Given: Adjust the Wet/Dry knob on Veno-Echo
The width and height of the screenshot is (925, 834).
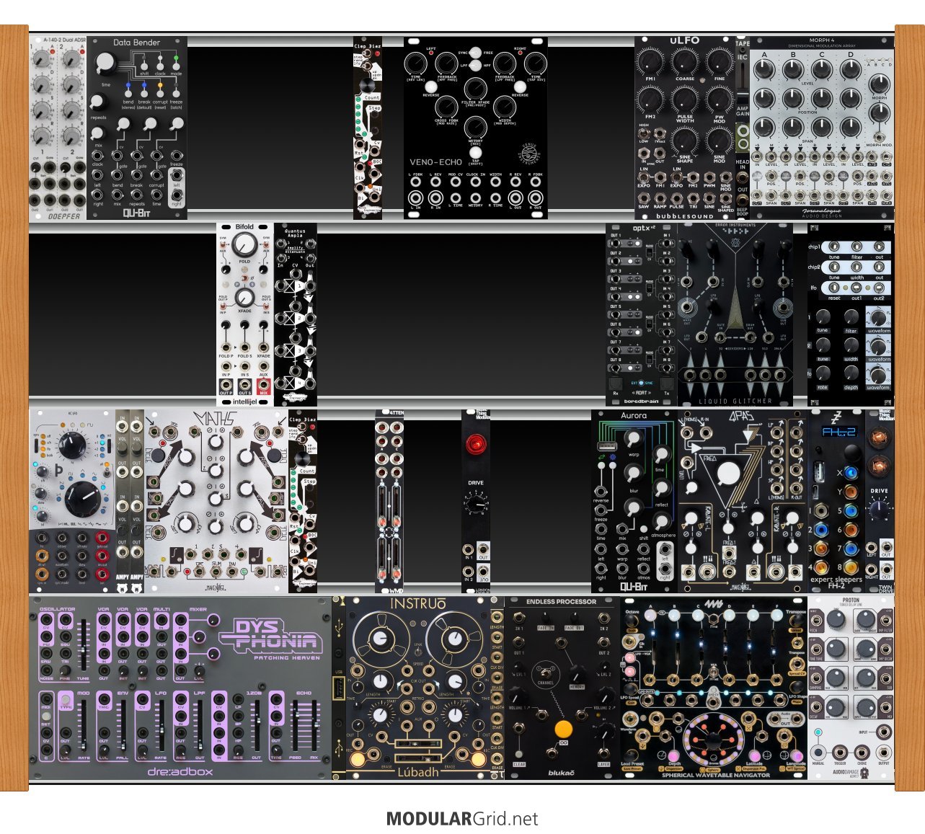Looking at the screenshot, I should [475, 128].
